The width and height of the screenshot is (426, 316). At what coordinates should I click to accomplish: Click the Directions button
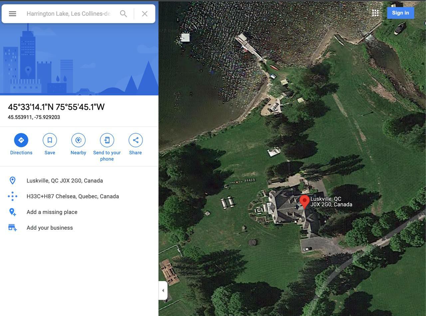(x=21, y=140)
